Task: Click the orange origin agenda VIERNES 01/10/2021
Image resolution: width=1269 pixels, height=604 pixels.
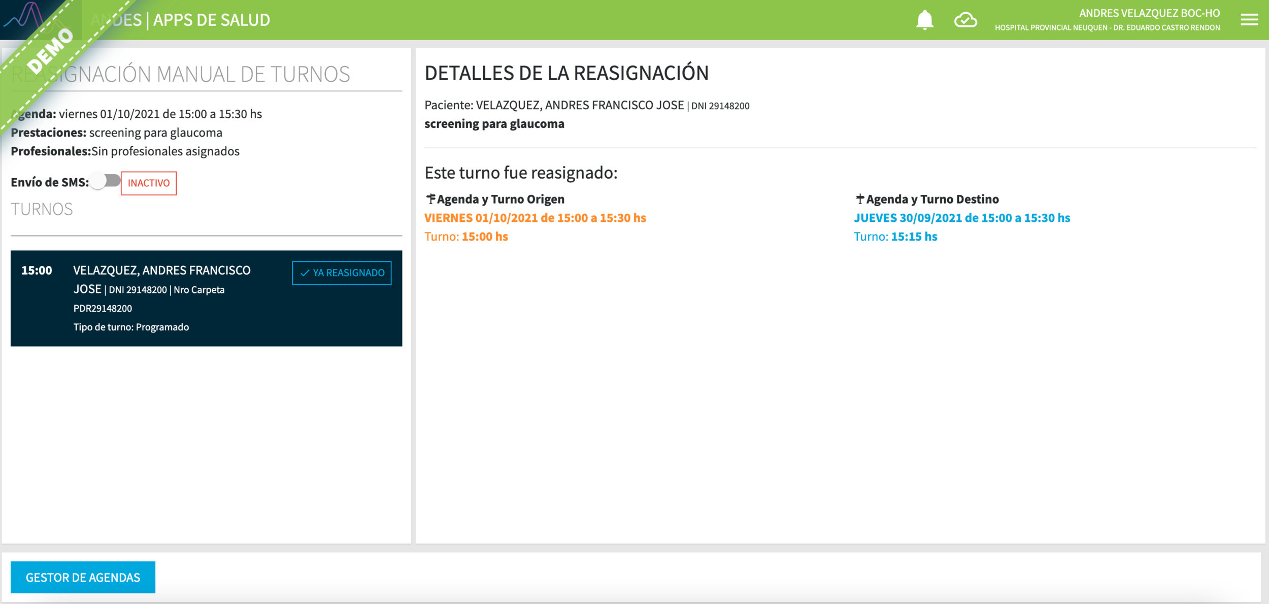Action: (x=535, y=218)
